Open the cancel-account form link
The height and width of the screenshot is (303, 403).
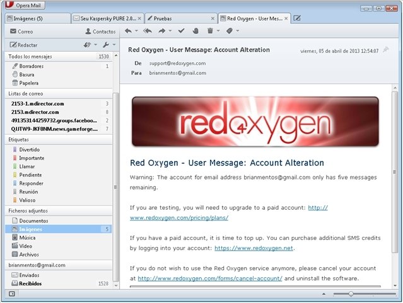pyautogui.click(x=210, y=278)
